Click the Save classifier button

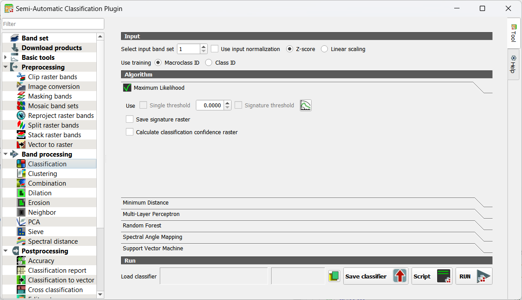375,276
